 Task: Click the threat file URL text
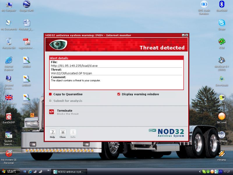tap(74, 66)
